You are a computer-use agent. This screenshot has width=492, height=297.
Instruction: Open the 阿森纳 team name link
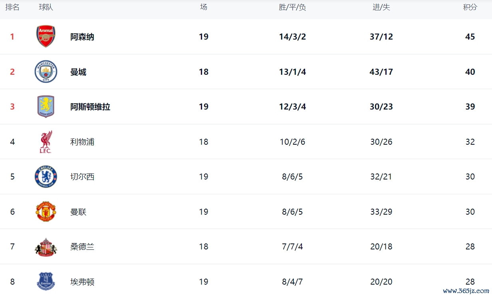[x=82, y=37]
